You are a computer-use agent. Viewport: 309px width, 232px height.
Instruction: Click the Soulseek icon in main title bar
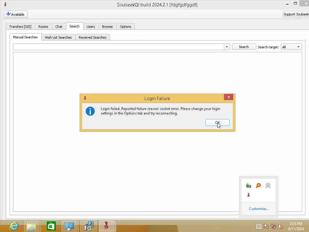pos(5,4)
